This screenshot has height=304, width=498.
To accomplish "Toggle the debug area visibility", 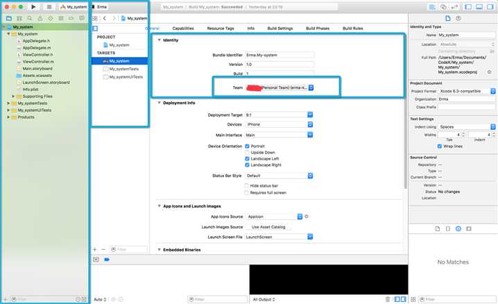I will (479, 7).
